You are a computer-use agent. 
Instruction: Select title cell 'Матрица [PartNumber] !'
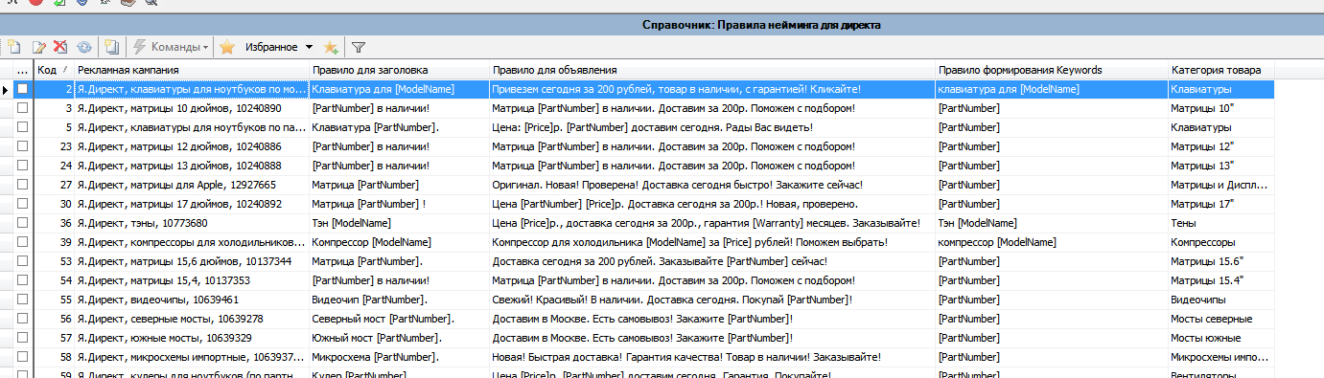coord(399,204)
